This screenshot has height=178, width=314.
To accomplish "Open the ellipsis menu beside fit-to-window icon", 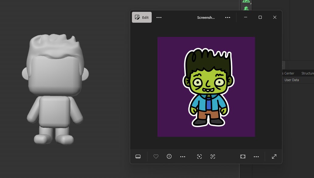I will tap(256, 157).
